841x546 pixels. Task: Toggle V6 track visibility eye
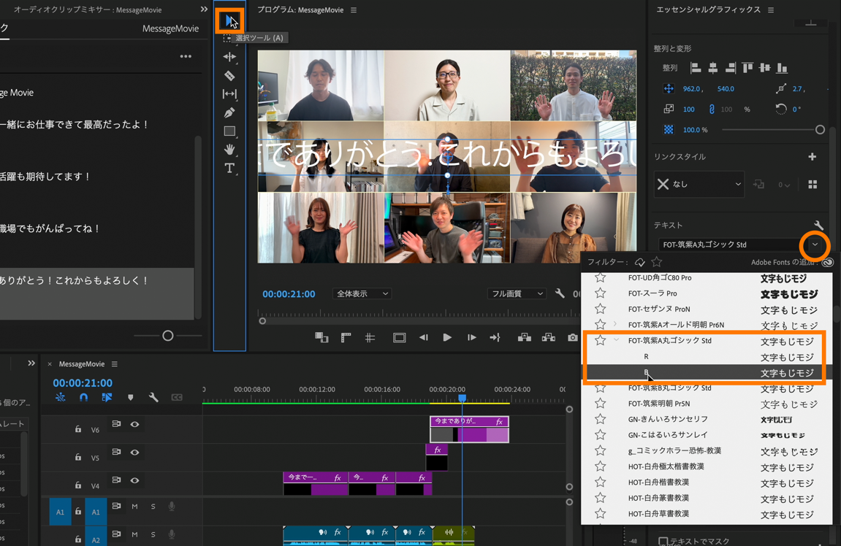134,424
